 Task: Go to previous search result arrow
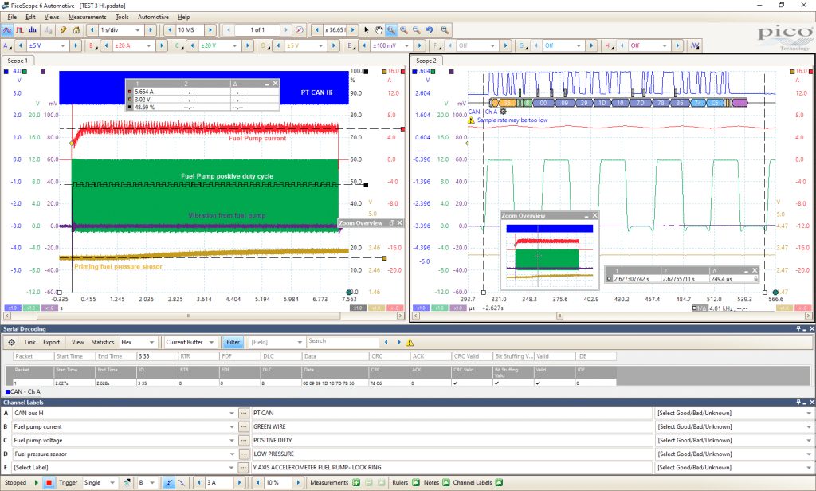[386, 342]
